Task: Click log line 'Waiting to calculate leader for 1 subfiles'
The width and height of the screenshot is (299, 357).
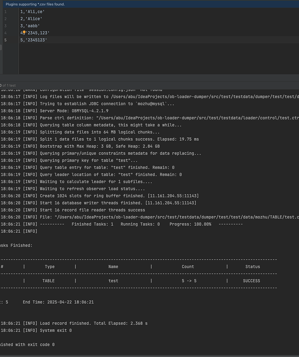Action: pyautogui.click(x=96, y=182)
